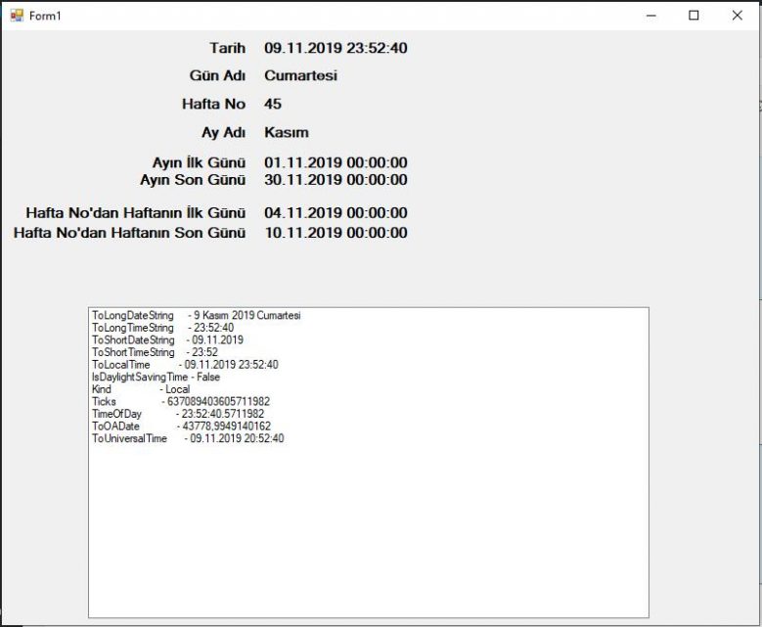This screenshot has width=762, height=627.
Task: Maximize the Form1 window
Action: 694,16
